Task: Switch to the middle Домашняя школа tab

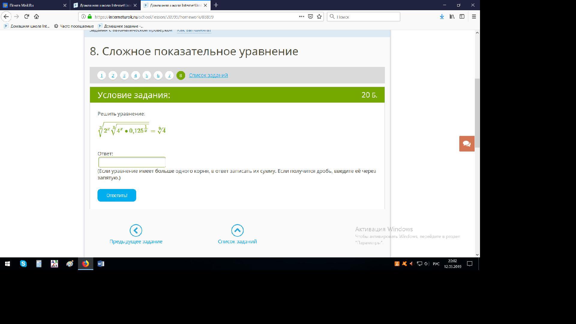Action: pyautogui.click(x=105, y=5)
